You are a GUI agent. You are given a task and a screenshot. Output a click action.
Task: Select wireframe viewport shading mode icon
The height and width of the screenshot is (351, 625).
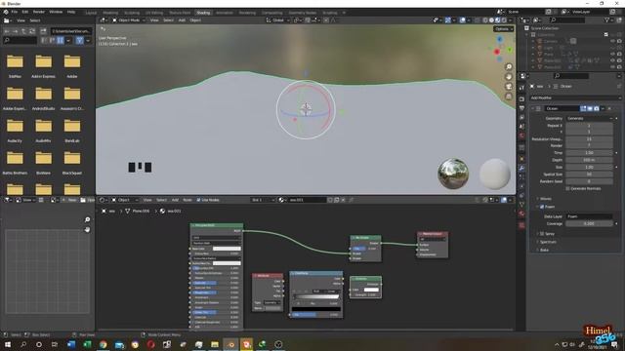[485, 20]
